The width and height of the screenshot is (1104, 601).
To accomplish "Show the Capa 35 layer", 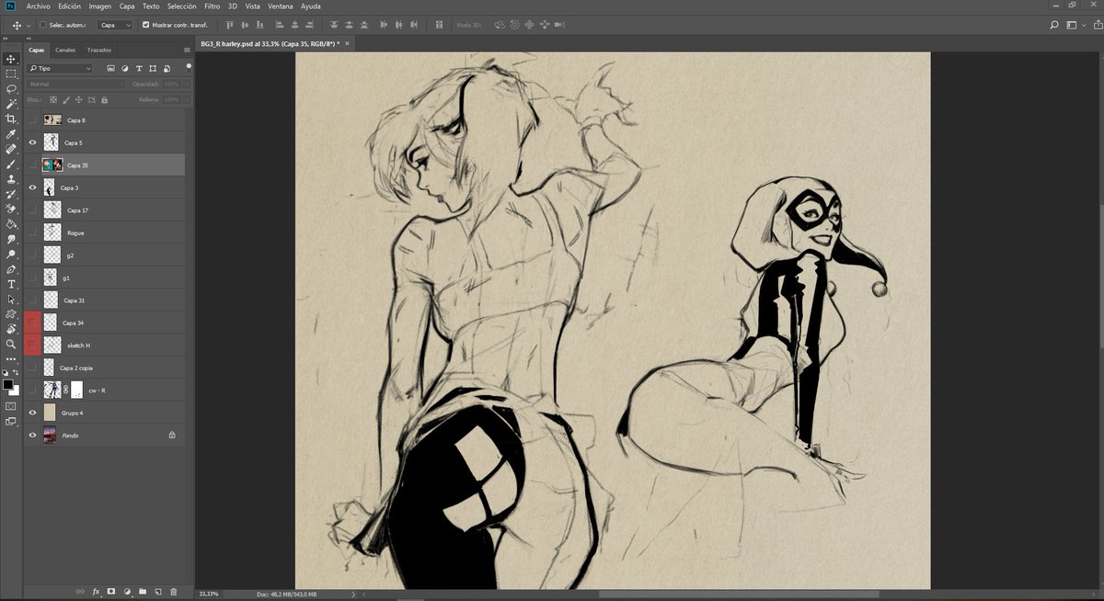I will 33,165.
